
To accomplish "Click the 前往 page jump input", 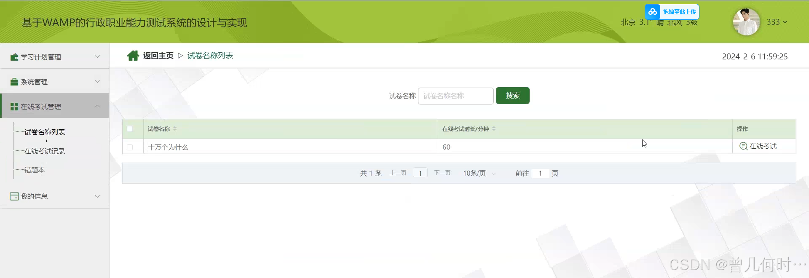I will point(540,173).
